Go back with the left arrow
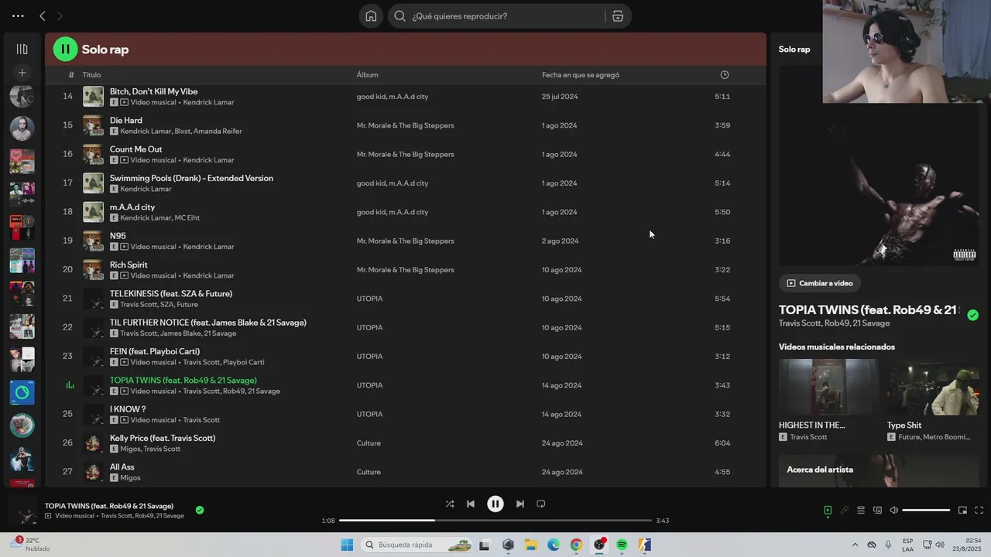The width and height of the screenshot is (991, 557). pyautogui.click(x=43, y=15)
